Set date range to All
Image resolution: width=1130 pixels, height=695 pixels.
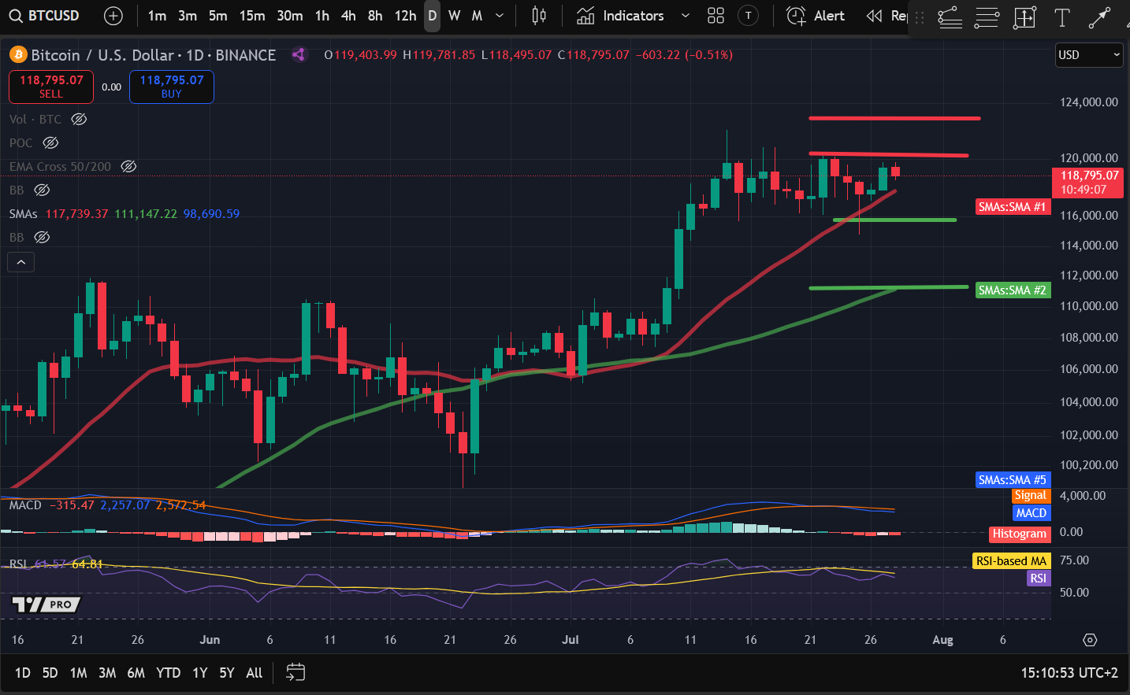coord(254,673)
